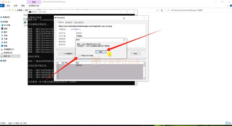
Task: Click the Explorer forward navigation arrow
Action: coord(3,10)
